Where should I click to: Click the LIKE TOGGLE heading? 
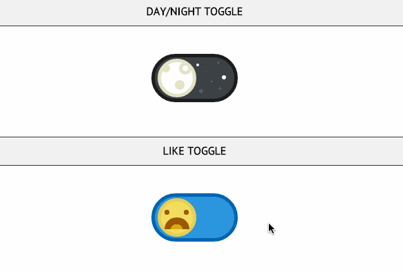(x=194, y=151)
